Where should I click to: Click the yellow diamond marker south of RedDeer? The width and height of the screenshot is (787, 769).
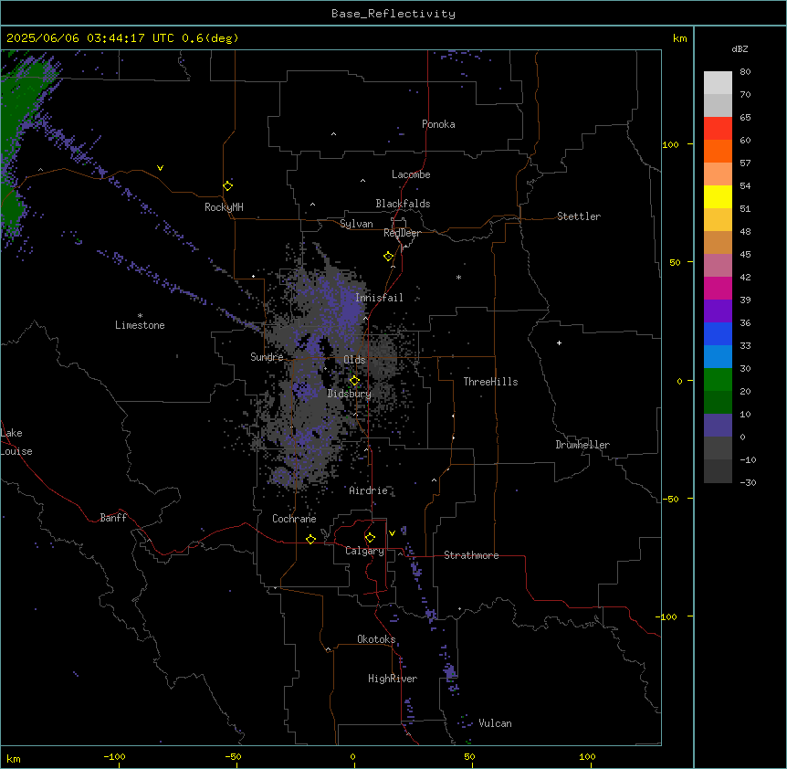pos(388,257)
